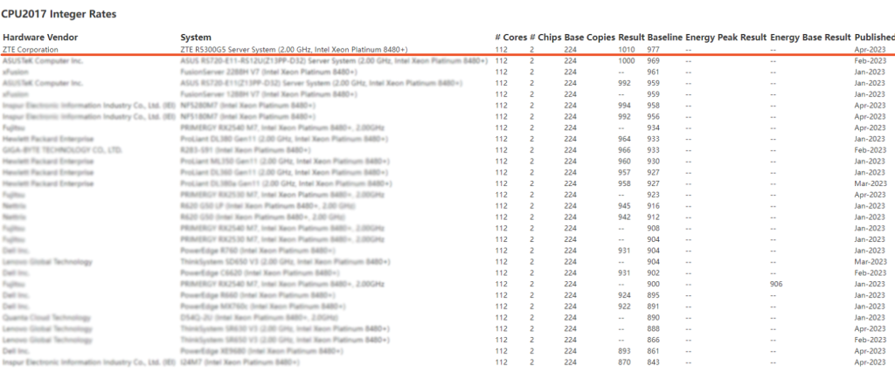Select the PowerEdge MX760c system entry
Screen dimensions: 895x379
coord(262,307)
